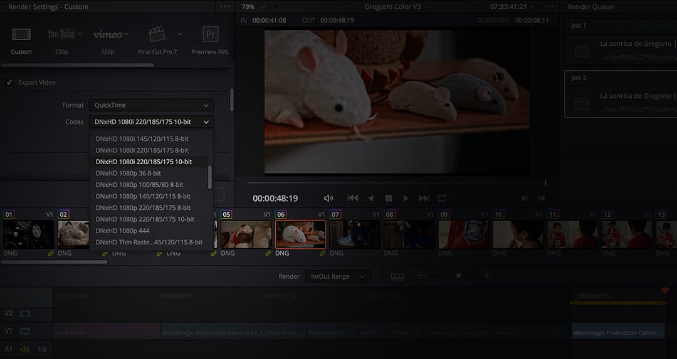Uncheck the Export Video checkbox
Screen dimensions: 677x359
(9, 82)
